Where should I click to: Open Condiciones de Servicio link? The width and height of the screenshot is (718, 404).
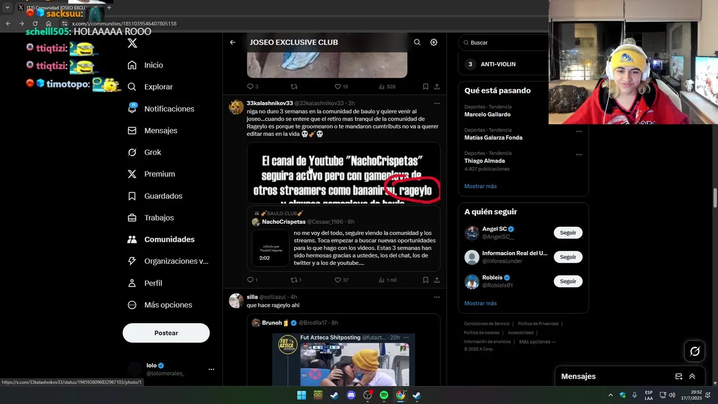tap(486, 324)
